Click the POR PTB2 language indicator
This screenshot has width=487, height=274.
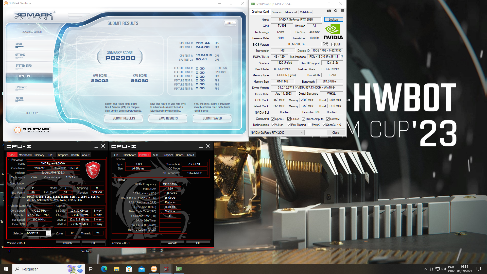point(451,269)
